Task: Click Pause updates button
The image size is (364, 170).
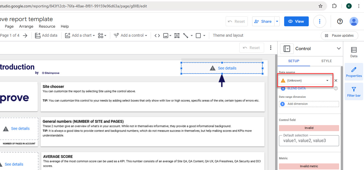Action: [x=339, y=36]
